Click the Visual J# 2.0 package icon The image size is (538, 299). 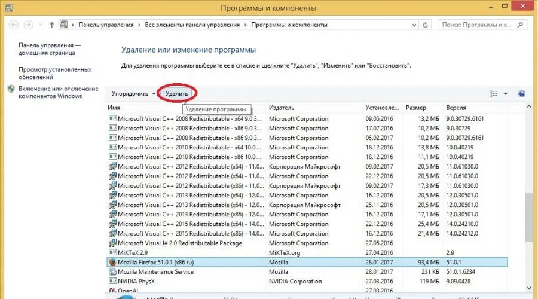tap(112, 243)
